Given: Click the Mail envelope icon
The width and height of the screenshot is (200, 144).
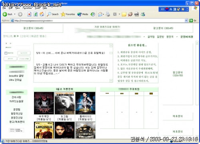Looking at the screenshot, I should coord(100,14).
